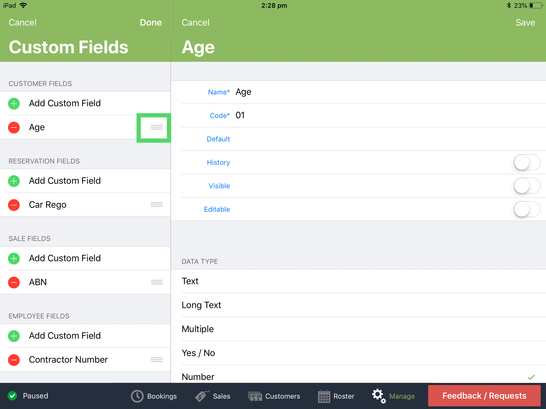Tap the green plus icon under Reservation Fields
546x409 pixels.
click(14, 181)
